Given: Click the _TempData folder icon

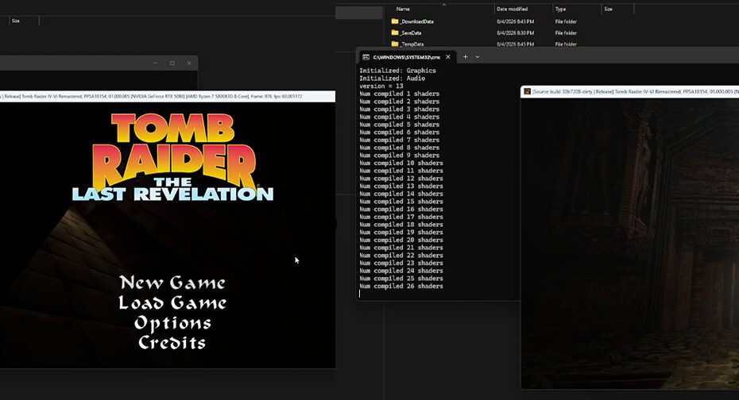Looking at the screenshot, I should tap(395, 44).
